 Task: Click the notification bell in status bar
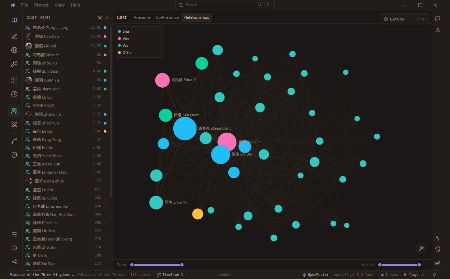435,275
